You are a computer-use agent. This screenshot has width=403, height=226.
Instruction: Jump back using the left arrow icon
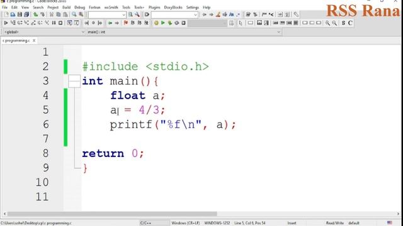pyautogui.click(x=204, y=14)
